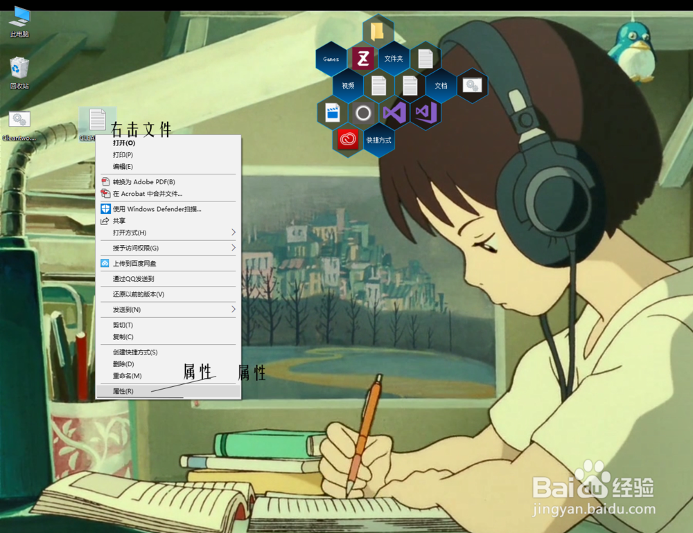Open the document hexagon left of 文档
Viewport: 693px width, 533px height.
(410, 86)
